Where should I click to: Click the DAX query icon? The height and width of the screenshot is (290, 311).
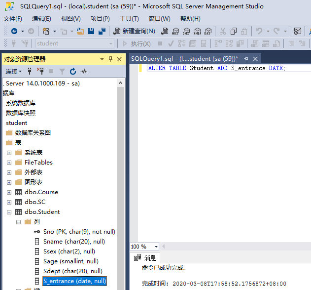[208, 31]
